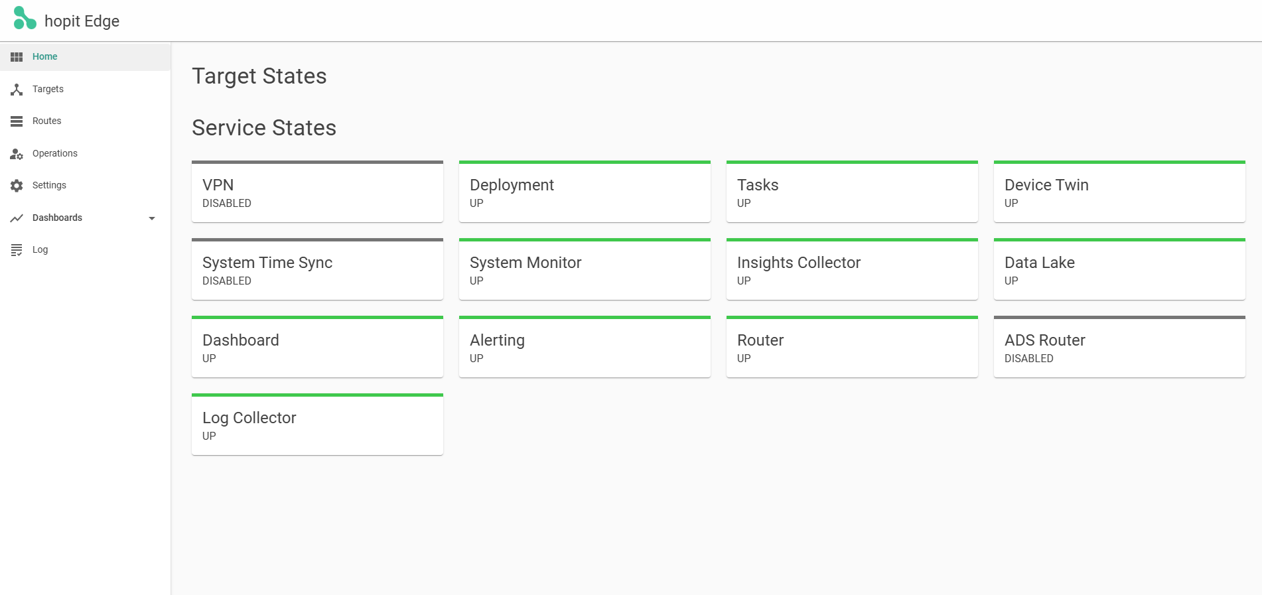Open the Log page label
Screen dimensions: 1262x595
coord(40,250)
